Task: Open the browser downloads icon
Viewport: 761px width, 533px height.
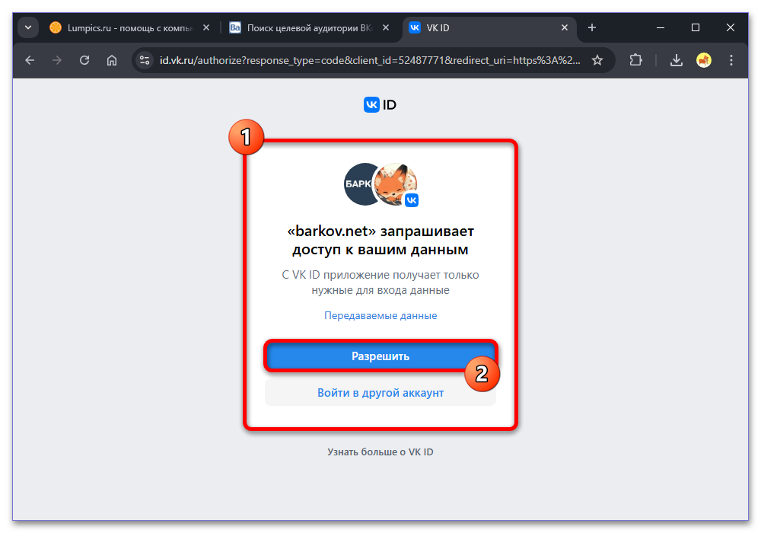Action: pyautogui.click(x=676, y=60)
